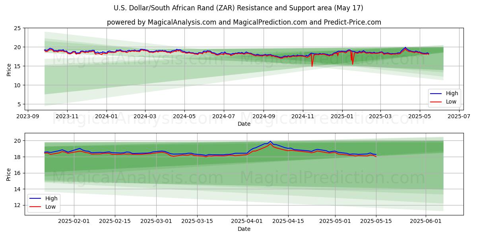The height and width of the screenshot is (238, 477).
Task: Click the November 2024 low spike in top chart
Action: pos(312,65)
